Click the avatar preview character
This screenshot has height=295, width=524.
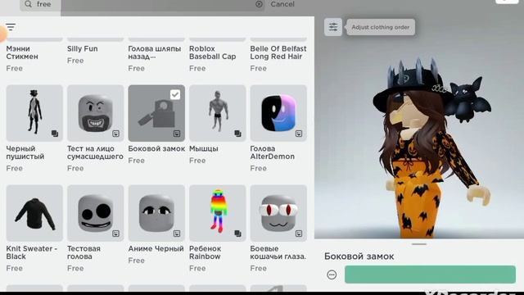click(431, 147)
